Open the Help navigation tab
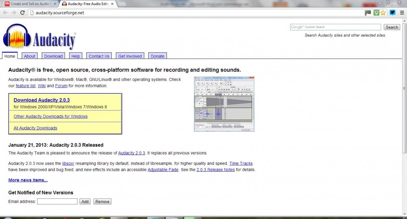The height and width of the screenshot is (219, 407). click(x=76, y=56)
